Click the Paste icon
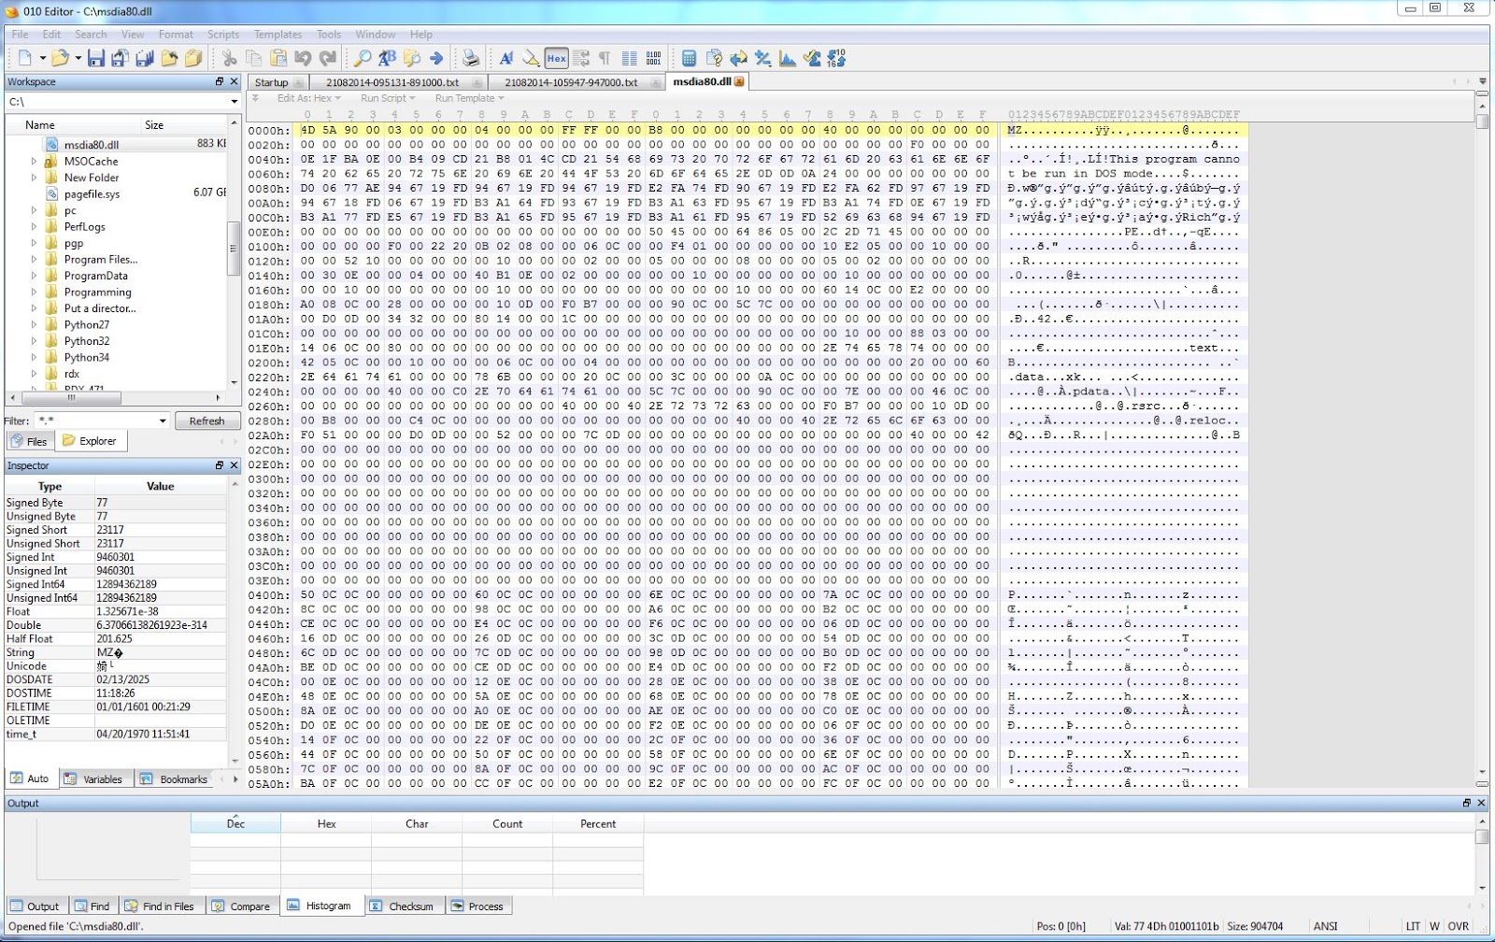Screen dimensions: 1495x942 click(279, 58)
